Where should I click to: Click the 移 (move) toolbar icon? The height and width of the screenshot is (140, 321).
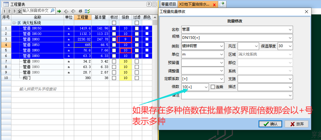(80, 11)
